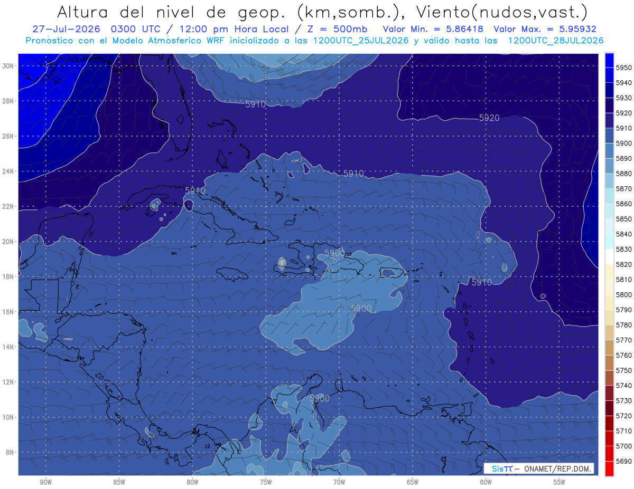Click the 5830 color scale label

624,249
